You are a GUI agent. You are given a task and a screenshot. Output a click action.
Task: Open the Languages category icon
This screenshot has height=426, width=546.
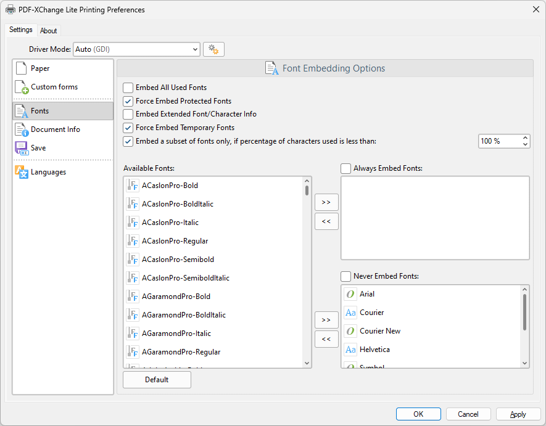click(x=22, y=172)
